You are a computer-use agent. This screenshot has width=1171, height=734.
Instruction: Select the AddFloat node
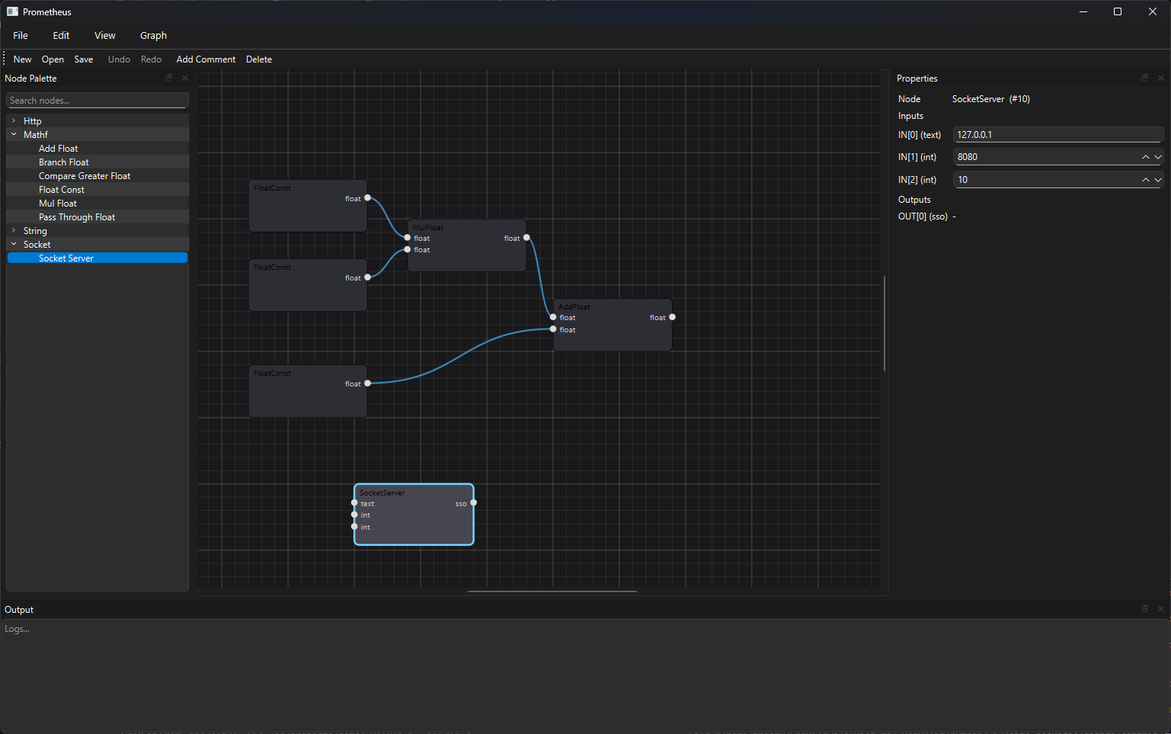pos(613,325)
